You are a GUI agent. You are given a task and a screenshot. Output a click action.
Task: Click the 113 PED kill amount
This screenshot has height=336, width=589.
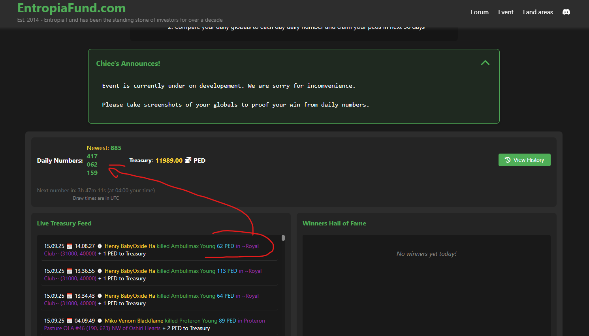pyautogui.click(x=227, y=271)
